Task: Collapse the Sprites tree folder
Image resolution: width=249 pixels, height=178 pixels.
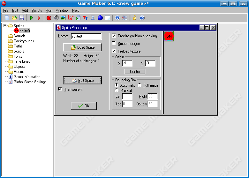Action: [x=5, y=25]
